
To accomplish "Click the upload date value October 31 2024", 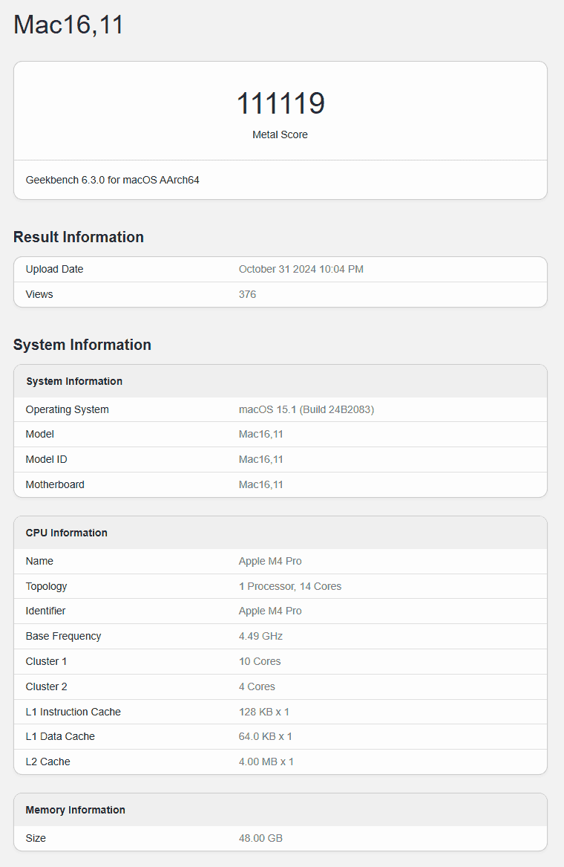I will [301, 269].
